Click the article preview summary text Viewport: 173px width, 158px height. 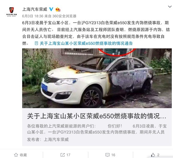pyautogui.click(x=97, y=129)
